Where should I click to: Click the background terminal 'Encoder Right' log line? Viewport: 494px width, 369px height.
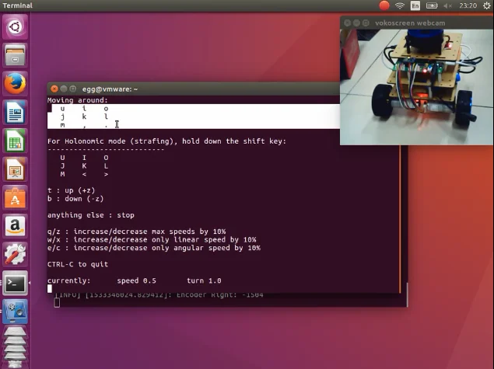pos(159,295)
